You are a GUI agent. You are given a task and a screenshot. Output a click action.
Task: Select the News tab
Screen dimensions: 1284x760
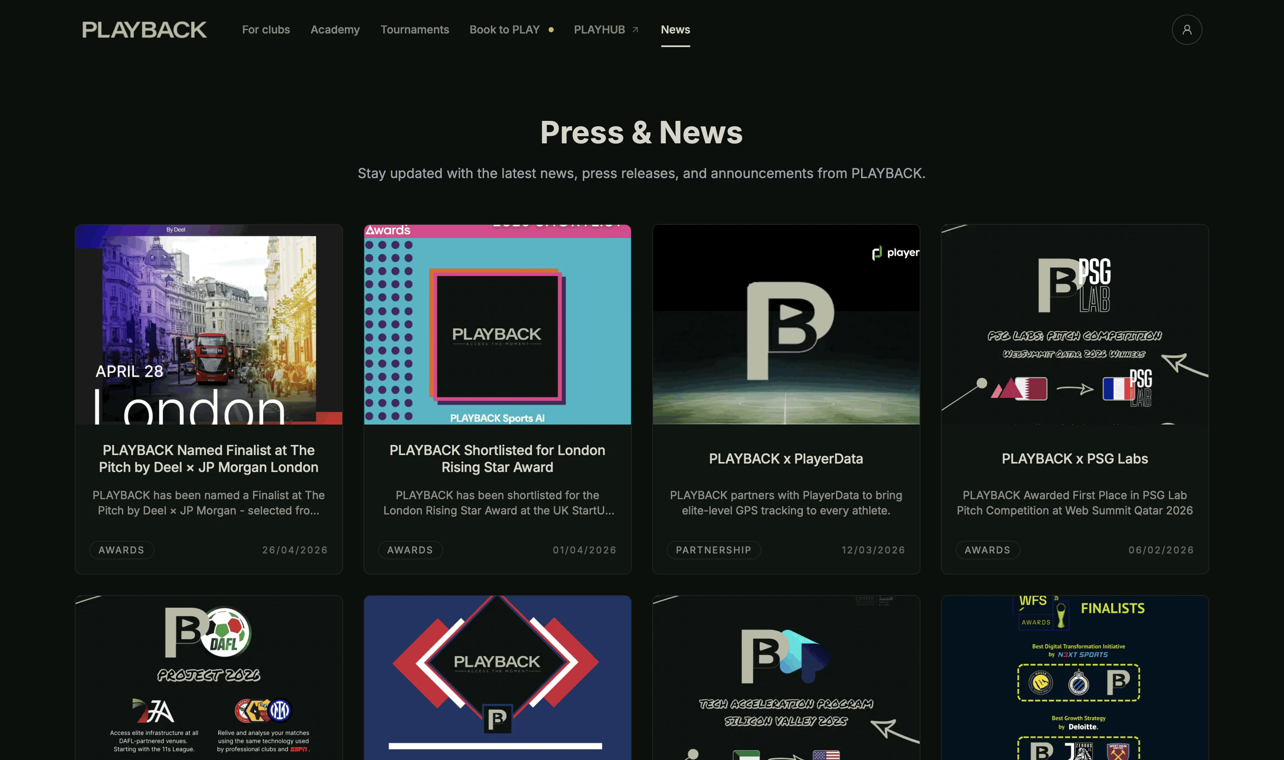coord(675,30)
